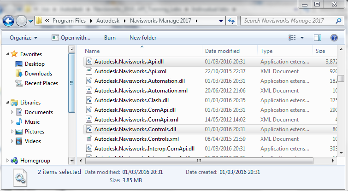This screenshot has height=191, width=348.
Task: Select Autodesk.Navisworks.ComApi.dll file icon
Action: (x=89, y=110)
